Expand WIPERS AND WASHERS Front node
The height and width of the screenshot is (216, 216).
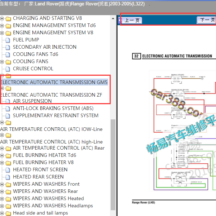tap(2, 184)
